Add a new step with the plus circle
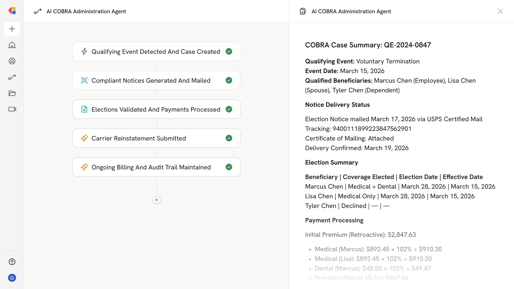 click(157, 200)
